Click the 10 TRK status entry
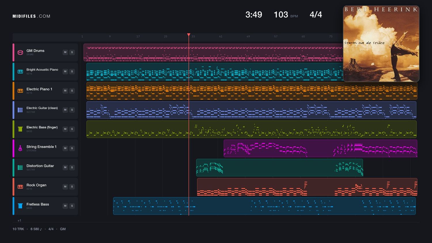Image resolution: width=432 pixels, height=243 pixels. click(x=18, y=229)
